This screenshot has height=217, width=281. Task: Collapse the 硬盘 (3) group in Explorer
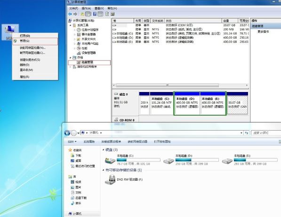tap(103, 150)
